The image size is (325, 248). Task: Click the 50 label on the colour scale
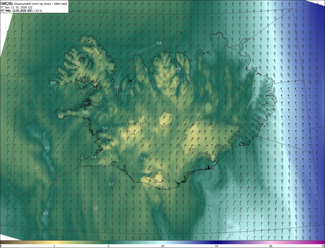click(x=323, y=246)
